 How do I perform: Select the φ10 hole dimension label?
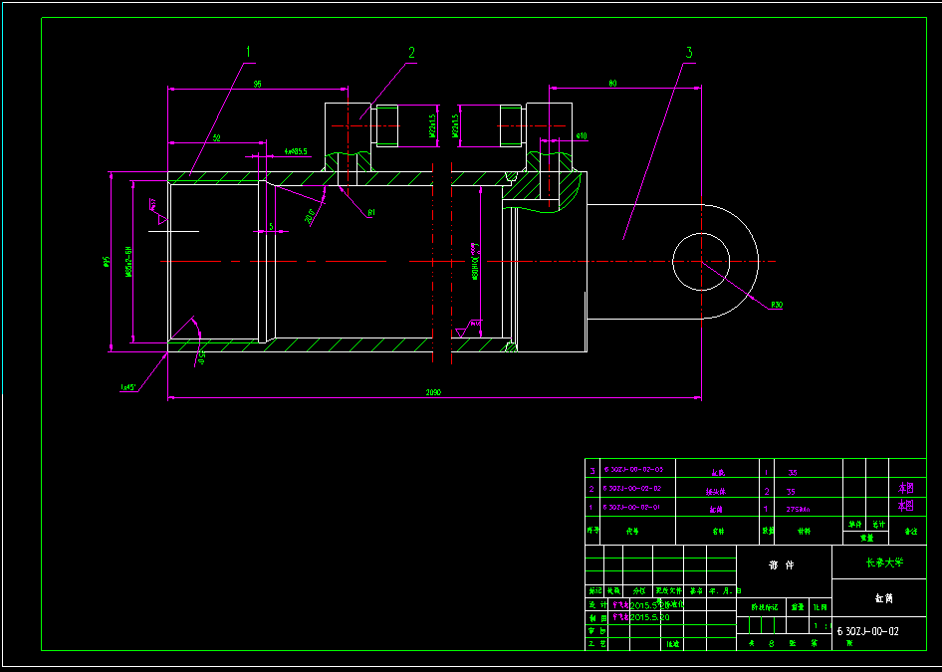pyautogui.click(x=581, y=135)
